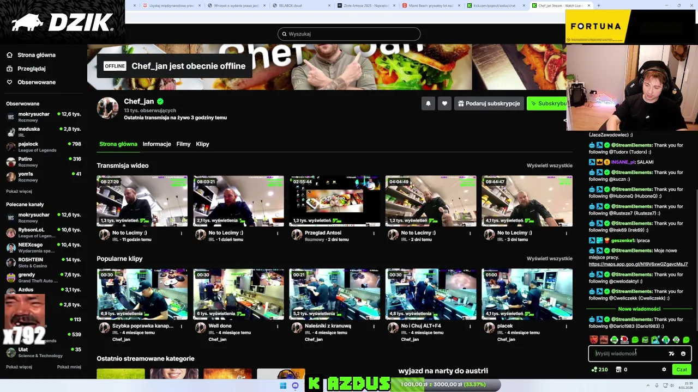Click the donation goal progress bar 1001,00 zł
Screen dimensions: 698x392
pos(447,384)
